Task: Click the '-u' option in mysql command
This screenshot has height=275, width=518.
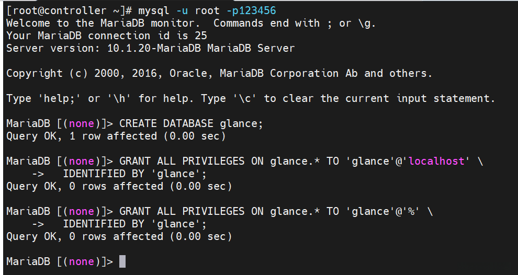Action: (182, 10)
